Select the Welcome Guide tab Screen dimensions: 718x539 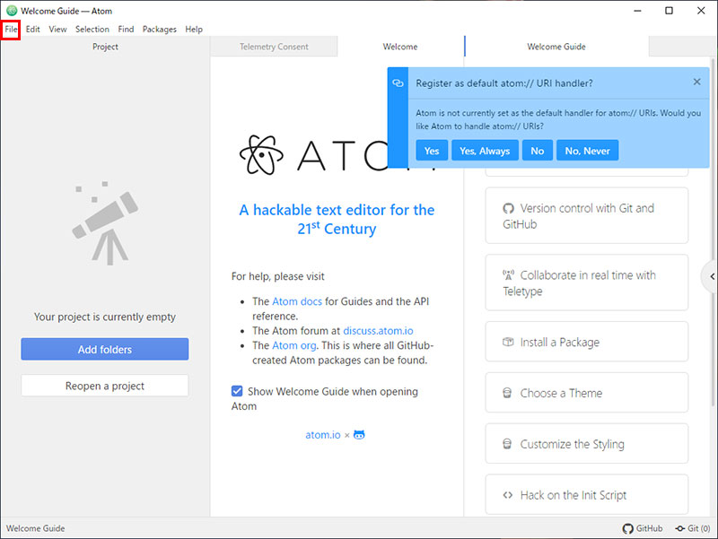pyautogui.click(x=556, y=47)
